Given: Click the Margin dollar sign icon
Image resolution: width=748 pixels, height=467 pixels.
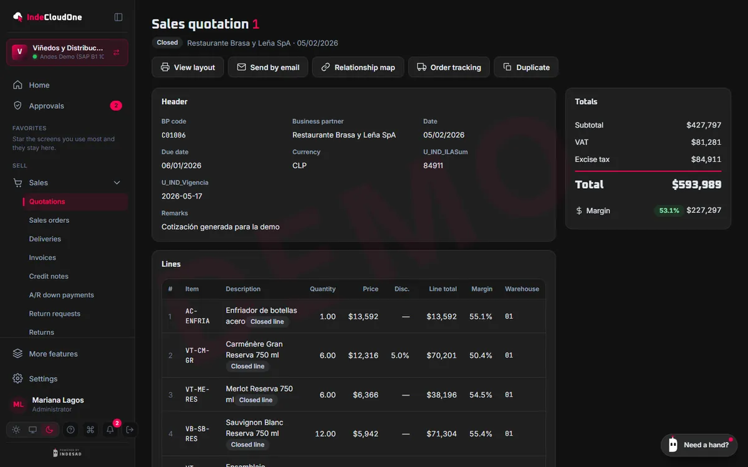Looking at the screenshot, I should tap(579, 210).
